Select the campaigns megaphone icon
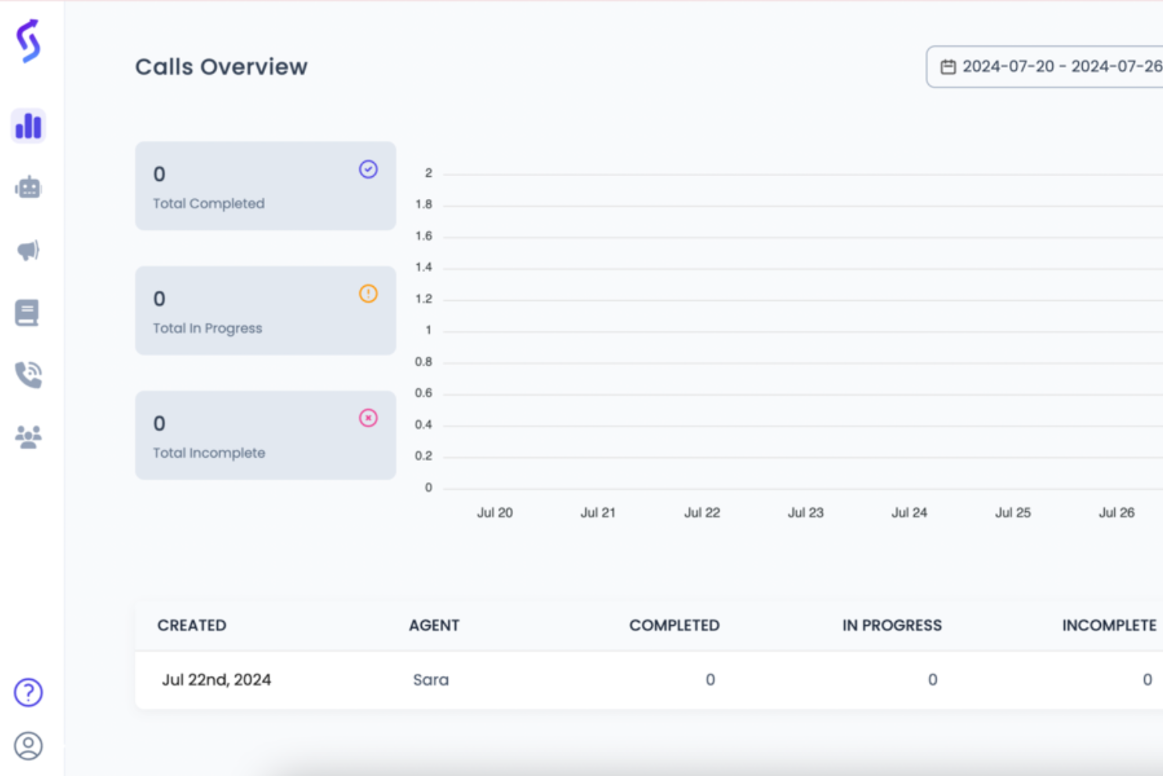 [28, 249]
